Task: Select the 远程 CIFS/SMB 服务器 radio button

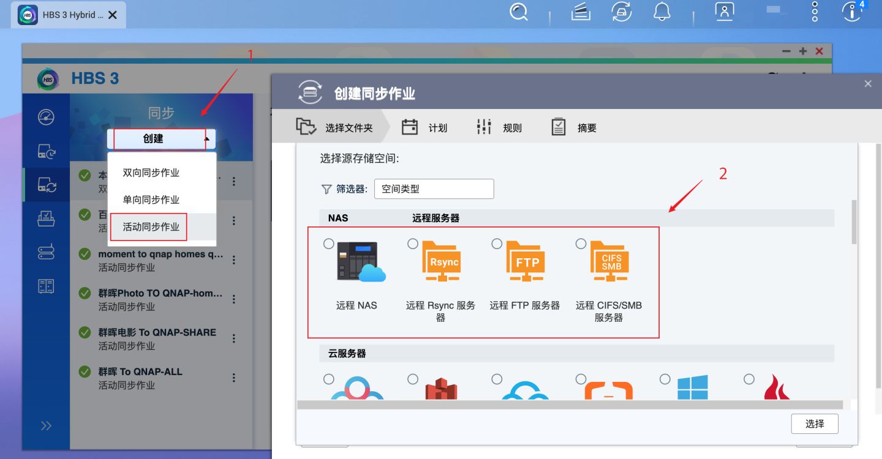Action: pyautogui.click(x=581, y=244)
